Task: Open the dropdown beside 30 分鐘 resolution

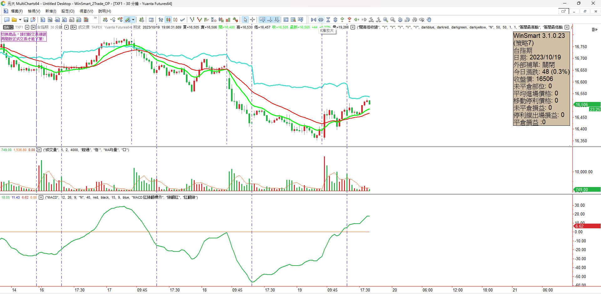Action: point(66,27)
